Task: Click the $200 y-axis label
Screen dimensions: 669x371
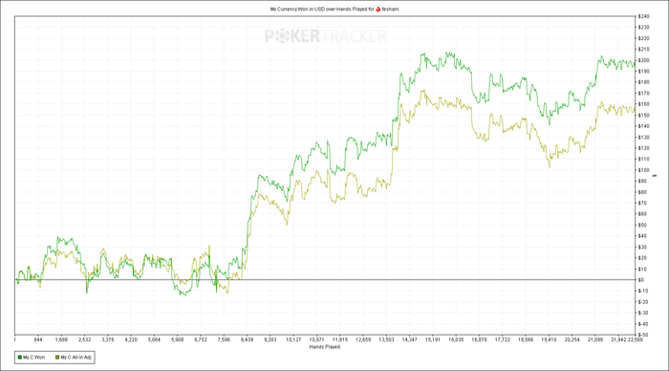Action: click(643, 60)
